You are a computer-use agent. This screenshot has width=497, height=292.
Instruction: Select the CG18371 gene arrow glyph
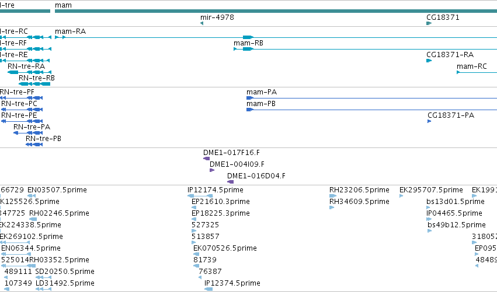click(x=429, y=23)
